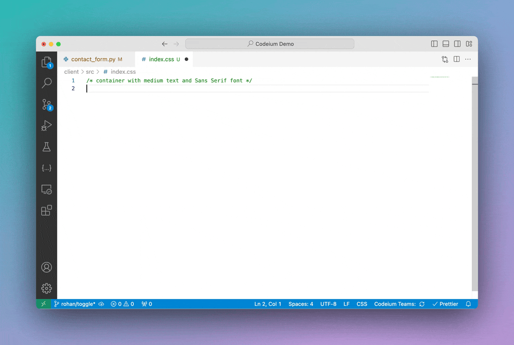Click Prettier checkmark to toggle formatter

[x=445, y=304]
